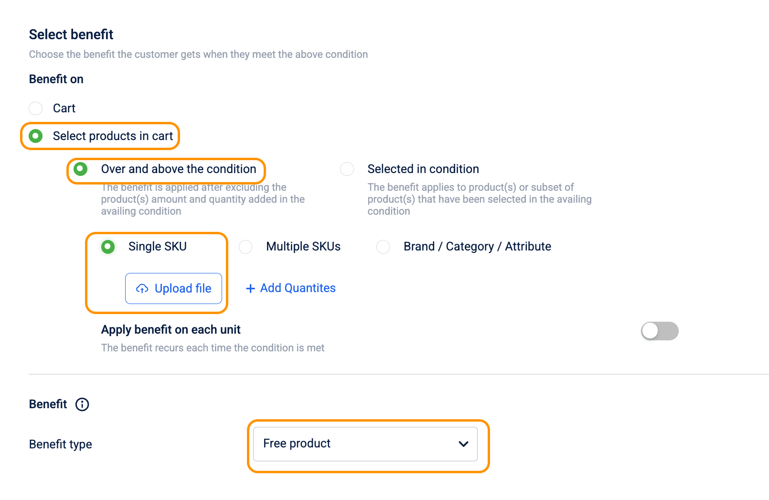Screen dimensions: 769x500
Task: Click the Selected in condition description text
Action: pyautogui.click(x=479, y=199)
